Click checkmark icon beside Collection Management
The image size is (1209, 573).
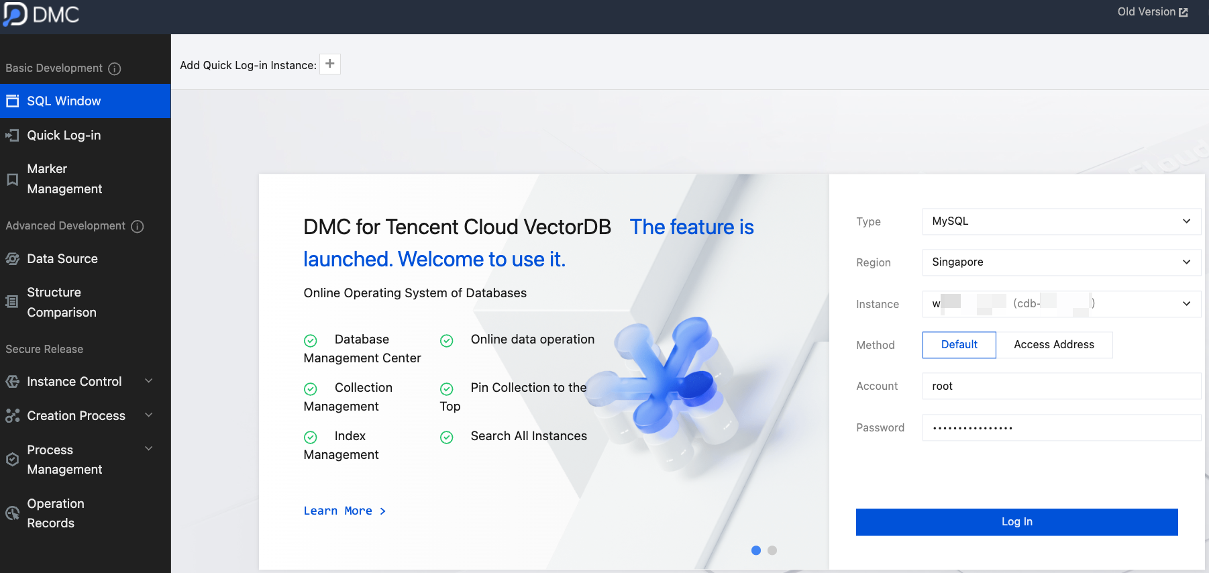click(x=311, y=389)
